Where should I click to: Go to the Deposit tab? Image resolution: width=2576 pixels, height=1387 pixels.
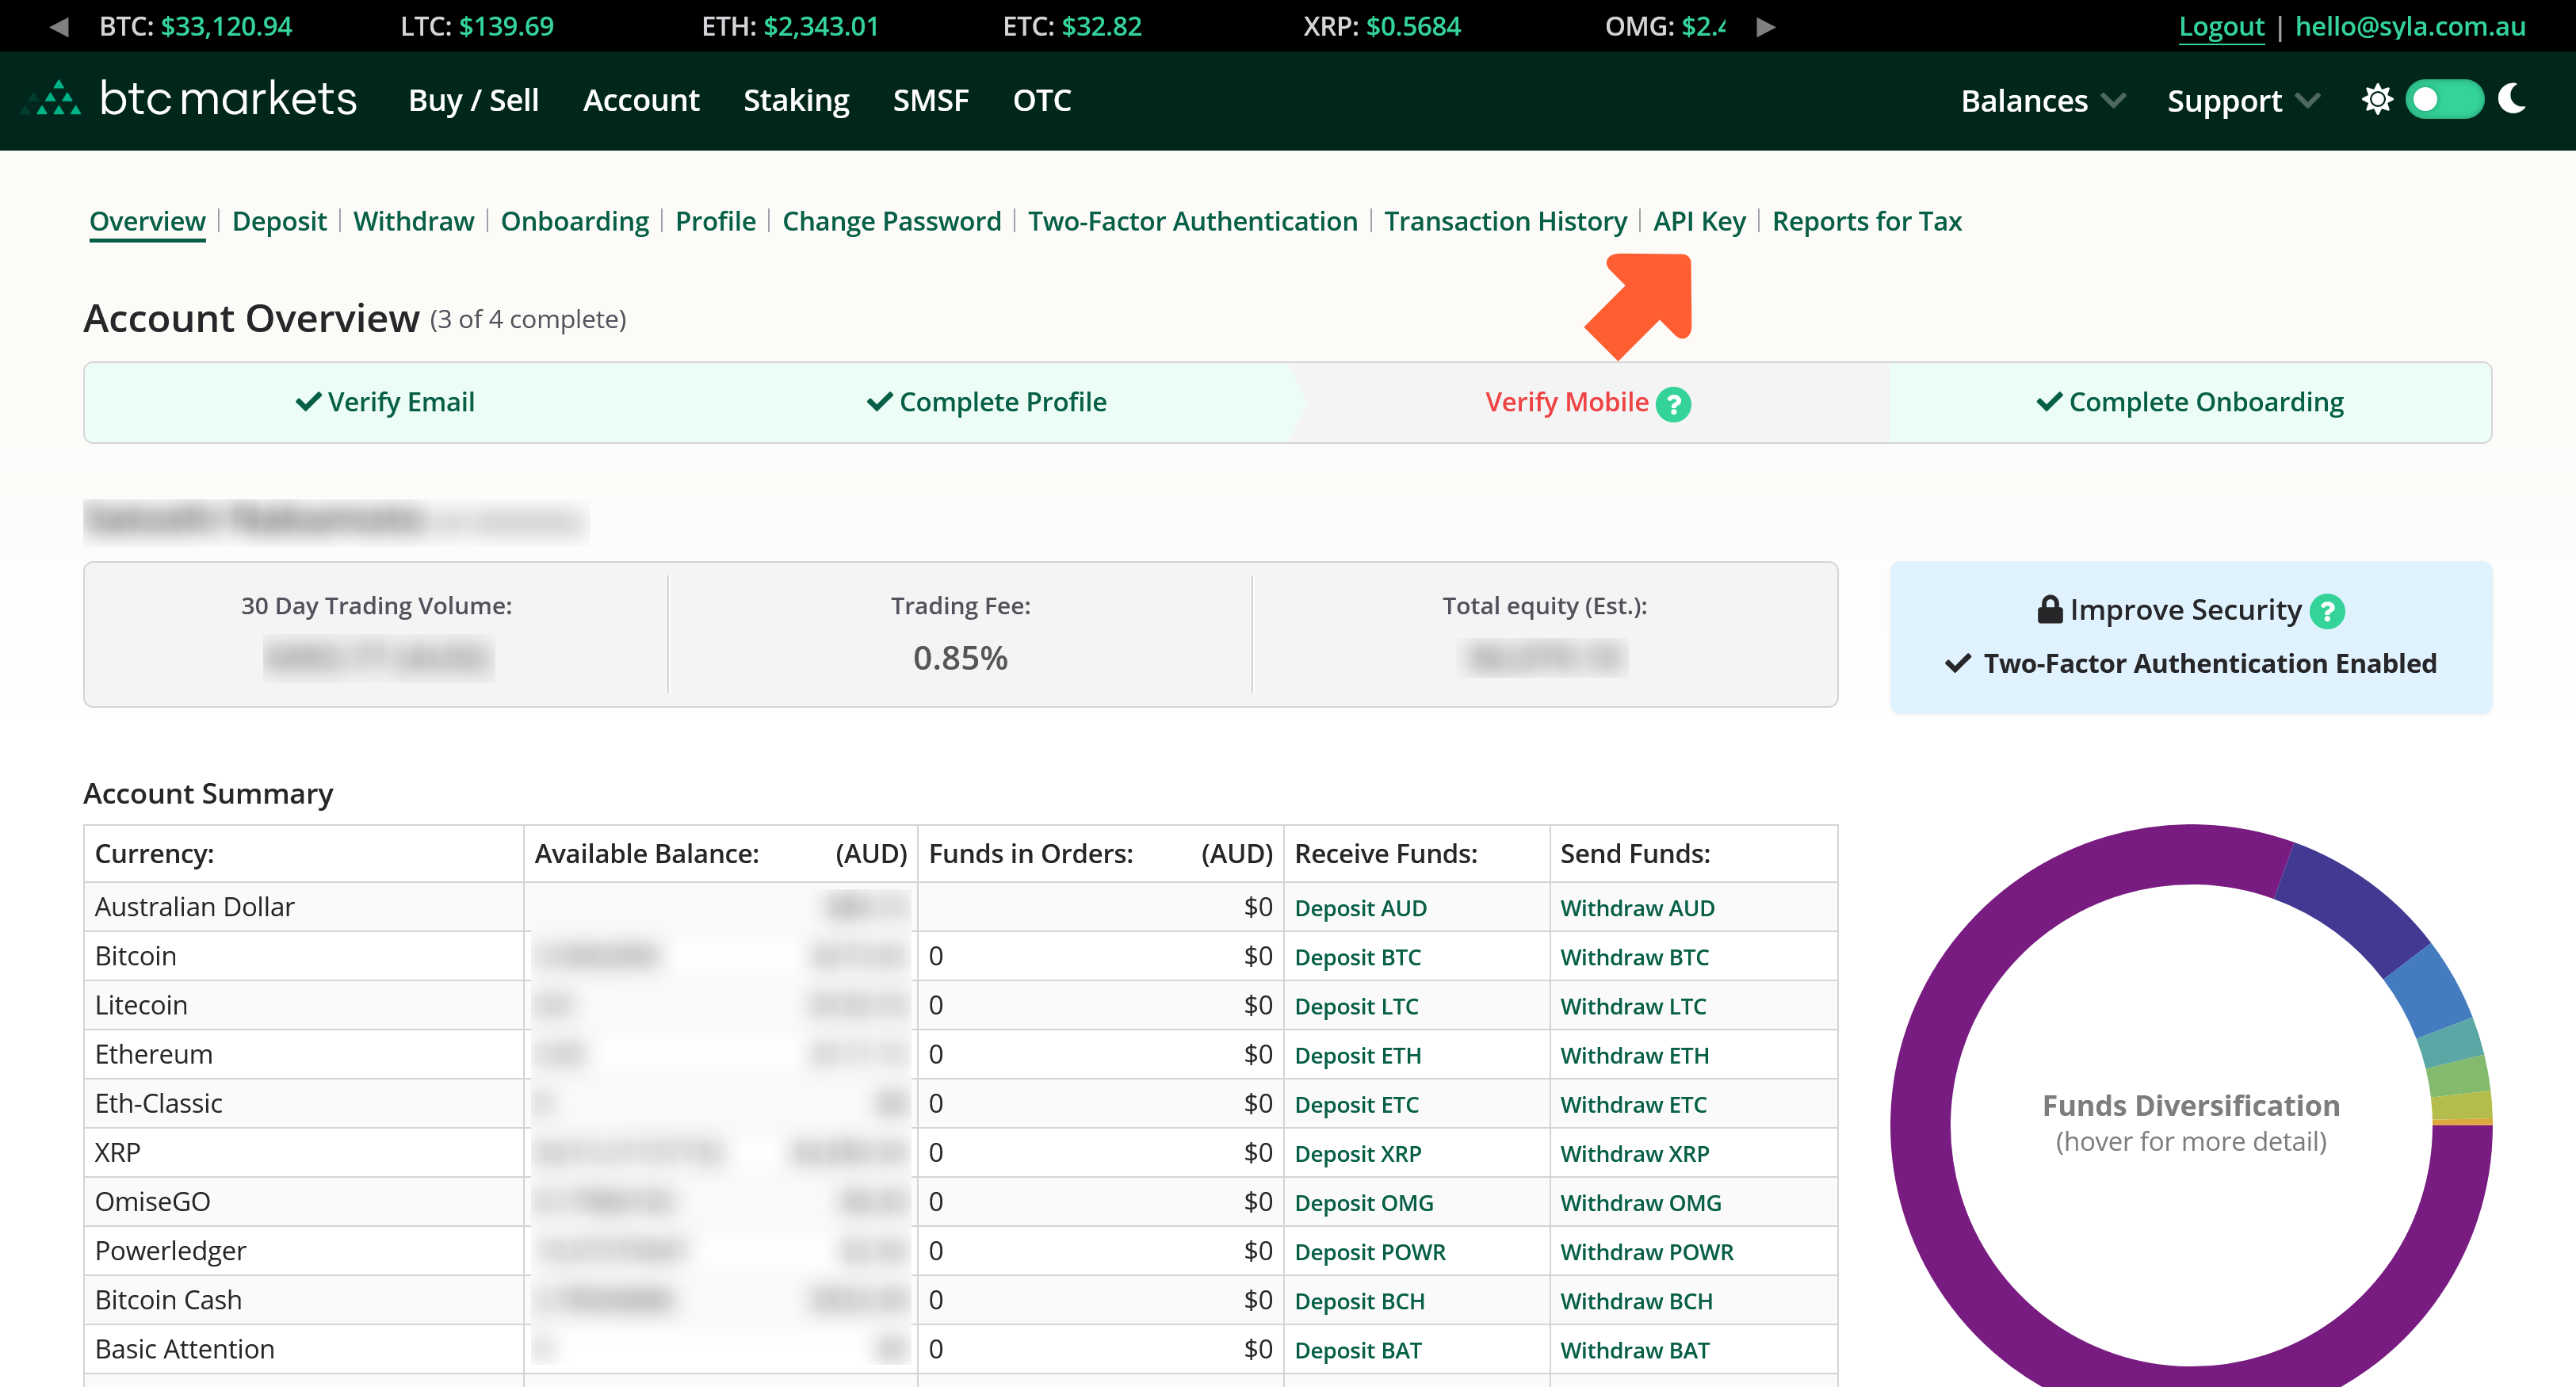(x=279, y=221)
